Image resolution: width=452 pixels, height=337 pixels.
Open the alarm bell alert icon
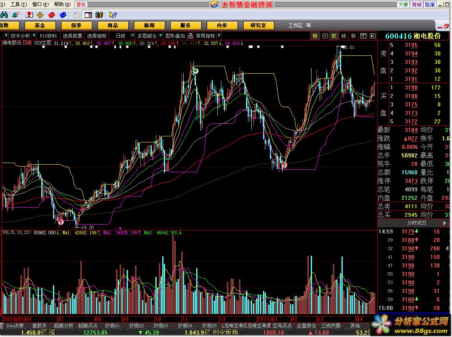tap(15, 15)
